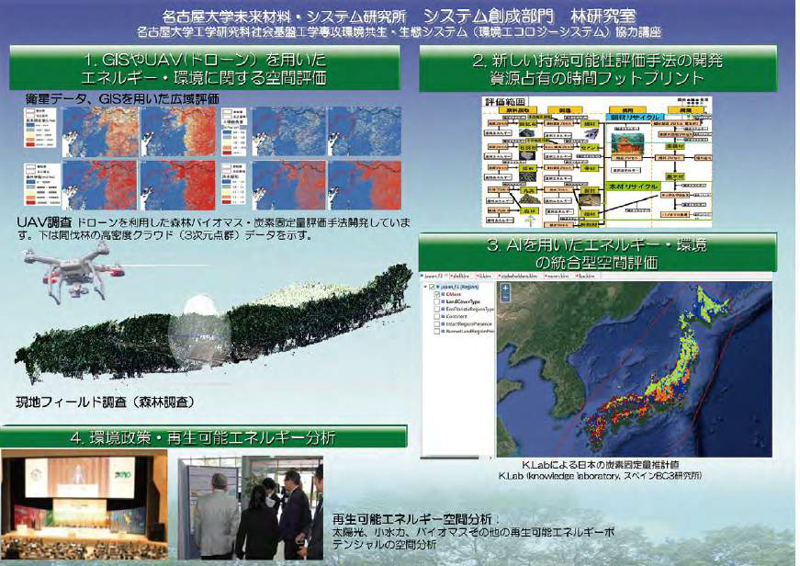This screenshot has height=566, width=800.
Task: Click the map zoom-in plus button
Action: tap(505, 287)
